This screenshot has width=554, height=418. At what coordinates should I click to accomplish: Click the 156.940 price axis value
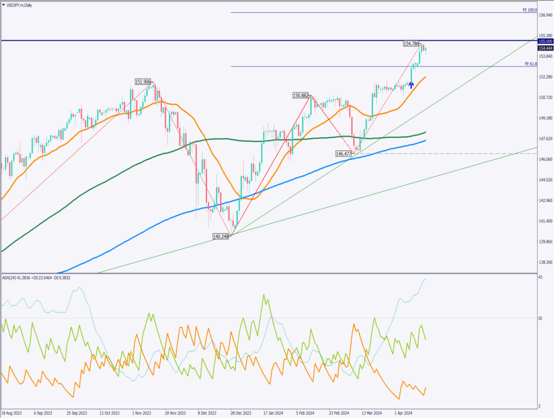(x=545, y=15)
